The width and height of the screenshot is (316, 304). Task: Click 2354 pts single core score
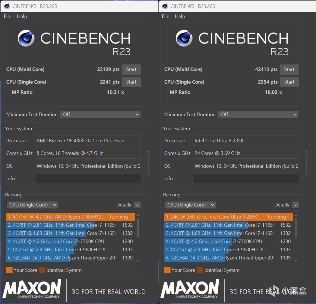(x=268, y=82)
